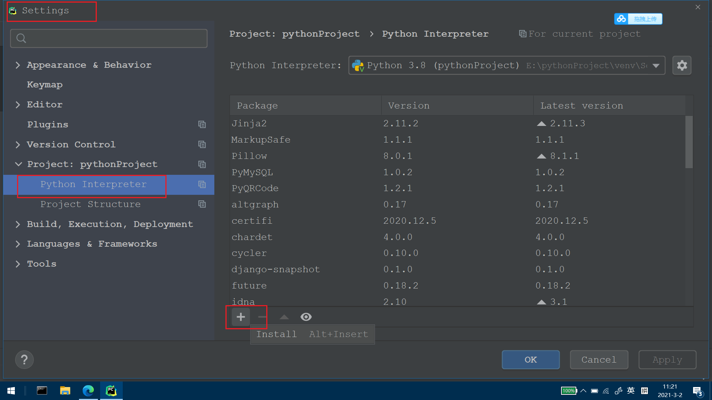
Task: Click the Project Structure row copy icon
Action: 202,204
